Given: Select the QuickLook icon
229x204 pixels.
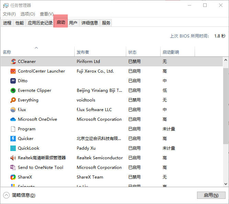Looking at the screenshot, I should [x=13, y=148].
